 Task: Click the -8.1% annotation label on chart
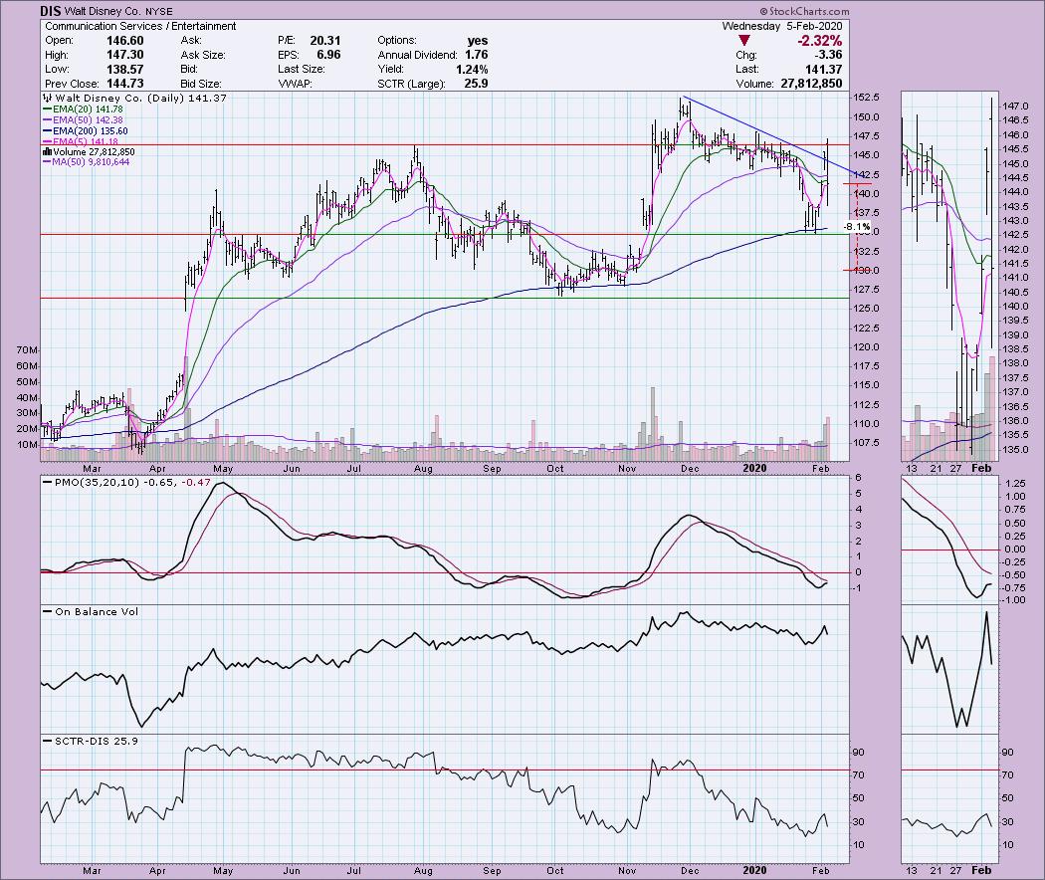coord(856,227)
